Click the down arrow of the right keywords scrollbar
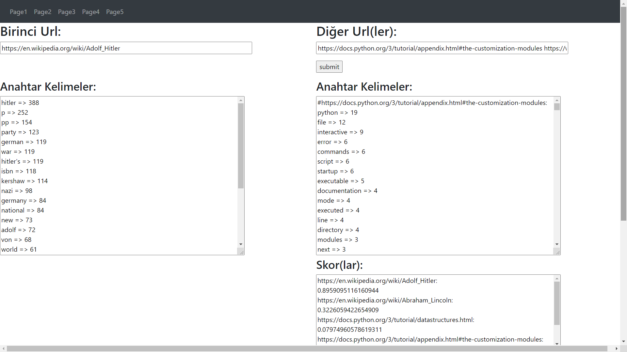Screen dimensions: 627x352 tap(556, 244)
